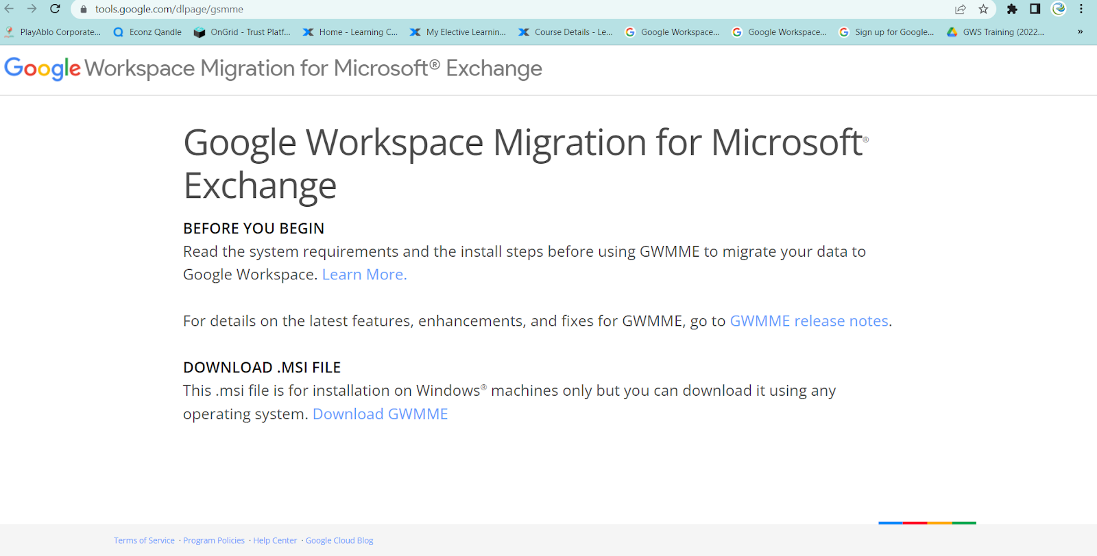Expand the hidden bookmarks chevron

pyautogui.click(x=1080, y=32)
